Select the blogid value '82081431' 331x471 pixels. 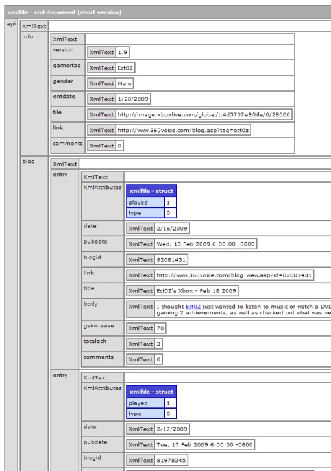171,260
